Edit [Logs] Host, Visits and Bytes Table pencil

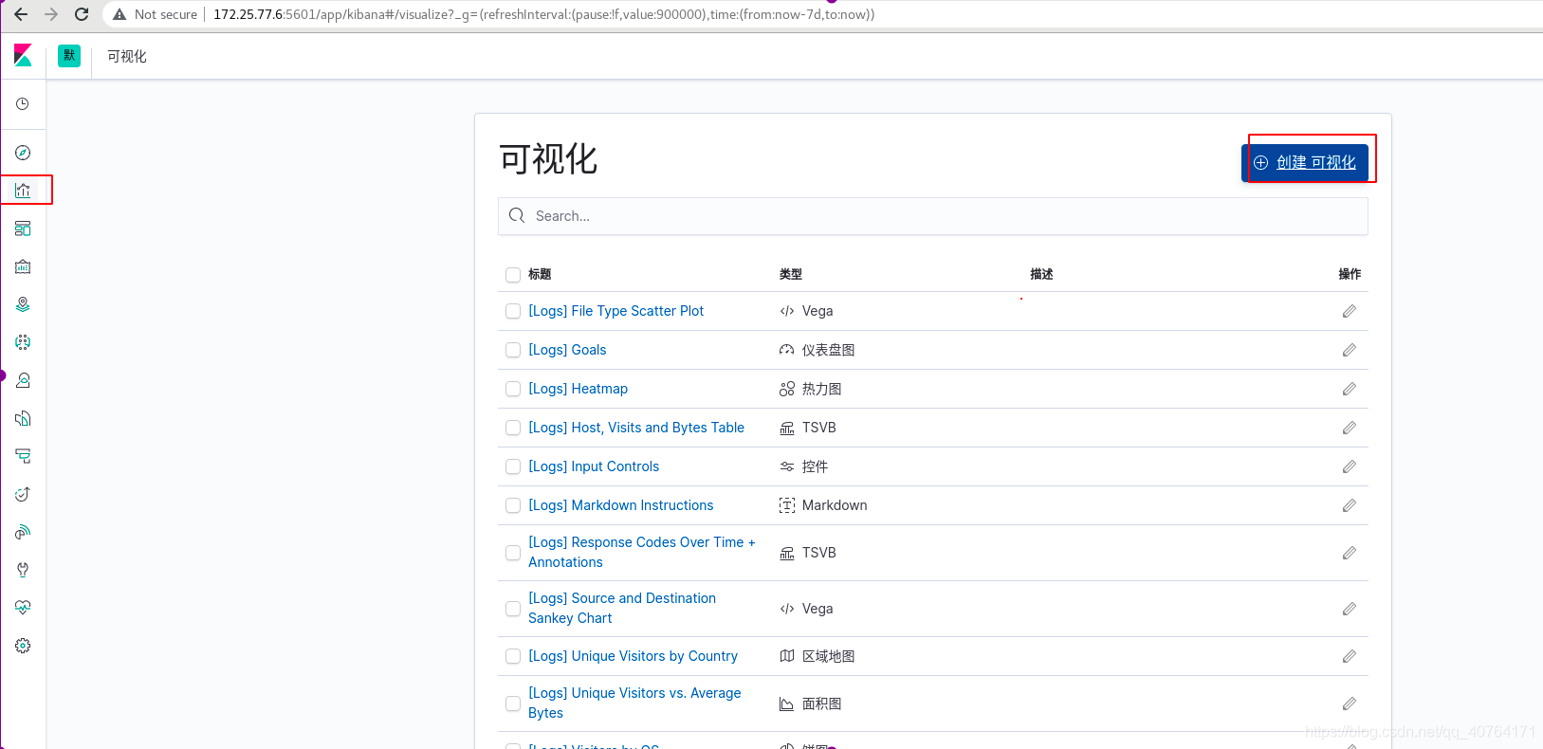[1350, 428]
